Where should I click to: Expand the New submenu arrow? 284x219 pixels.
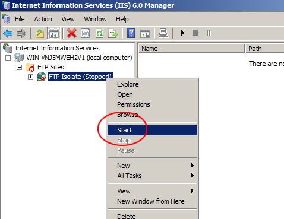pos(193,166)
